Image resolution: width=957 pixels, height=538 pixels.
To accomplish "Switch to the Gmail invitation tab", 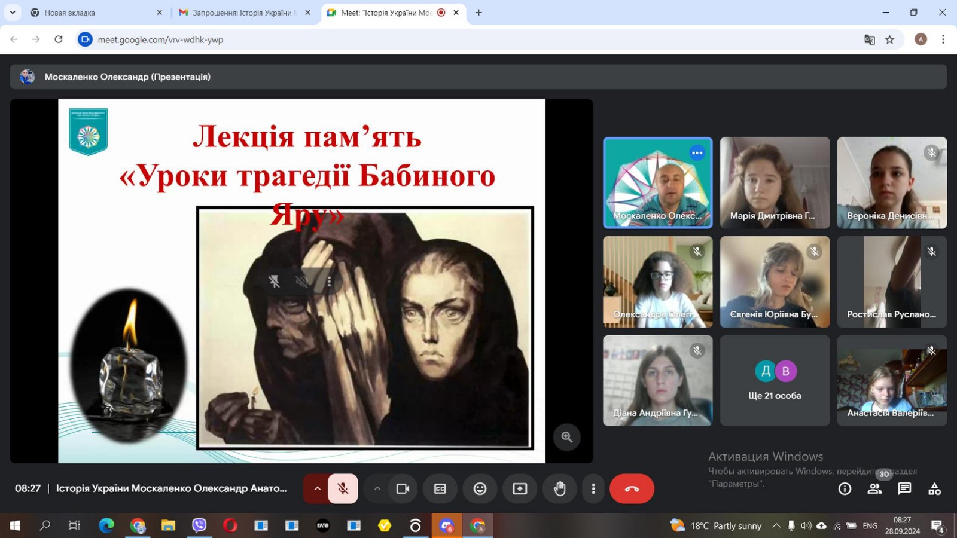I will tap(242, 13).
